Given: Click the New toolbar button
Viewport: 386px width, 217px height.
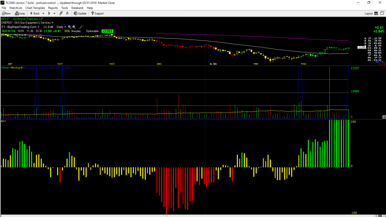Looking at the screenshot, I should [x=6, y=14].
